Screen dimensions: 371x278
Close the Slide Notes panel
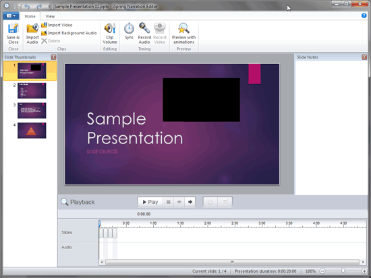click(364, 57)
